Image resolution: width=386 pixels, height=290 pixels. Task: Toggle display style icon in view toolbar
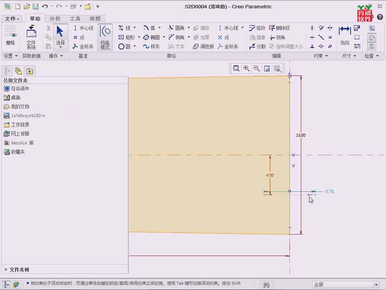pos(267,68)
